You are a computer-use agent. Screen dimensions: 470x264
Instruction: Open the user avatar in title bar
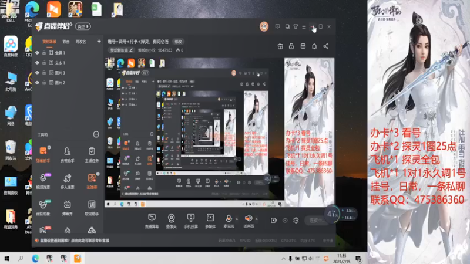click(x=264, y=26)
